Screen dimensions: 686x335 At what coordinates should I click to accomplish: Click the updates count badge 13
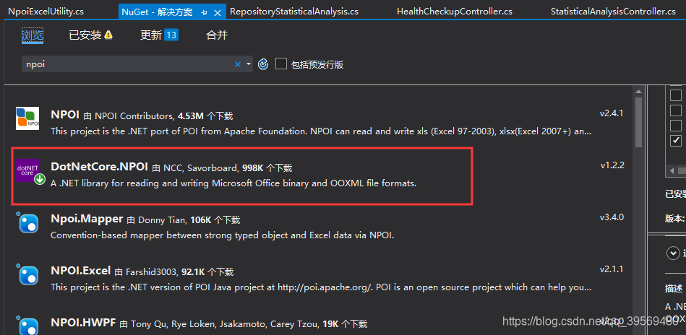171,35
